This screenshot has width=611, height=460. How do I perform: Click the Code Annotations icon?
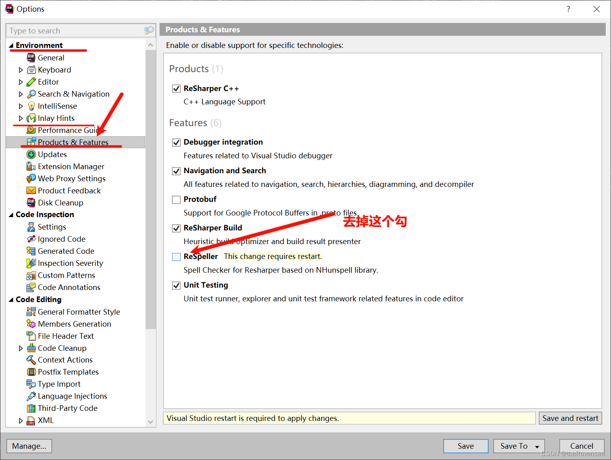(31, 287)
